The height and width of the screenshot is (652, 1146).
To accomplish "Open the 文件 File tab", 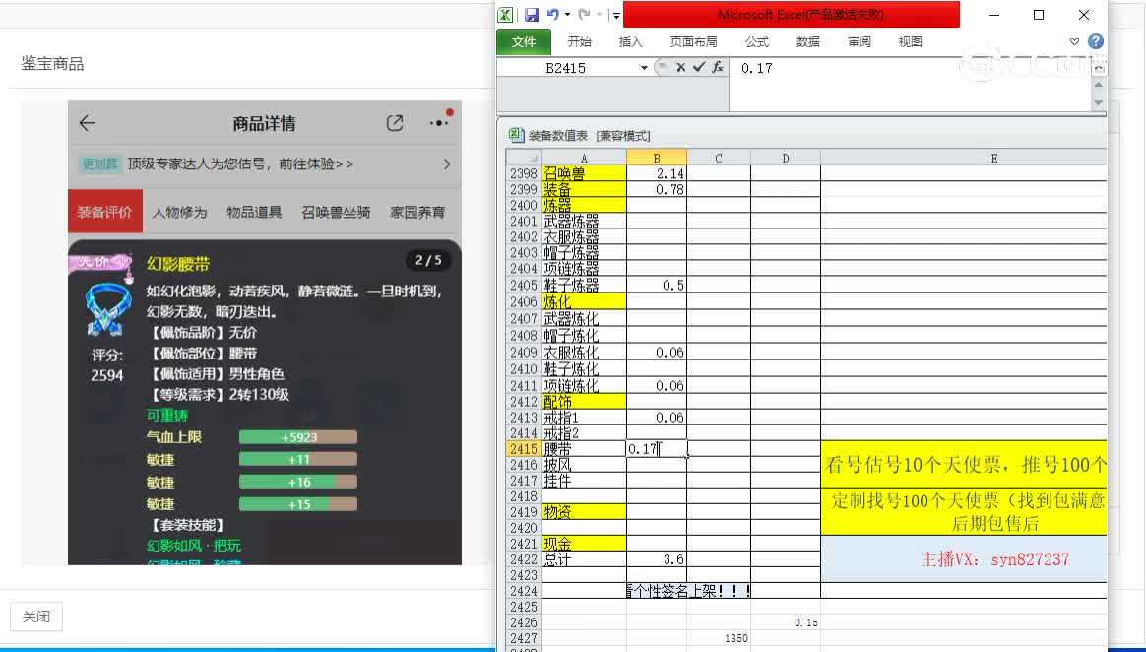I will (x=524, y=42).
